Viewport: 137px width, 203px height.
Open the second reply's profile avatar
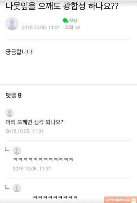click(17, 188)
